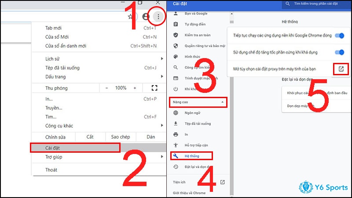352x198 pixels.
Task: Expand the Công cụ khác submenu arrow
Action: [x=162, y=125]
